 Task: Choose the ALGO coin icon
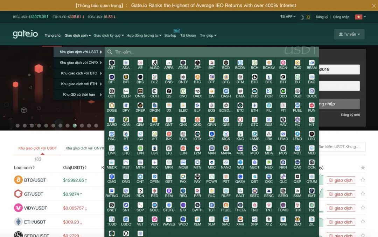[155, 63]
